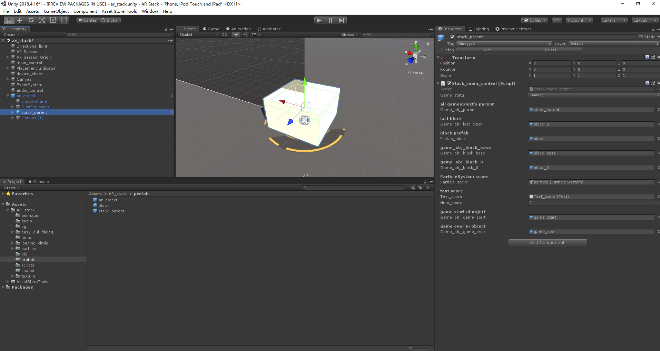
Task: Open the GameObject menu
Action: point(56,11)
